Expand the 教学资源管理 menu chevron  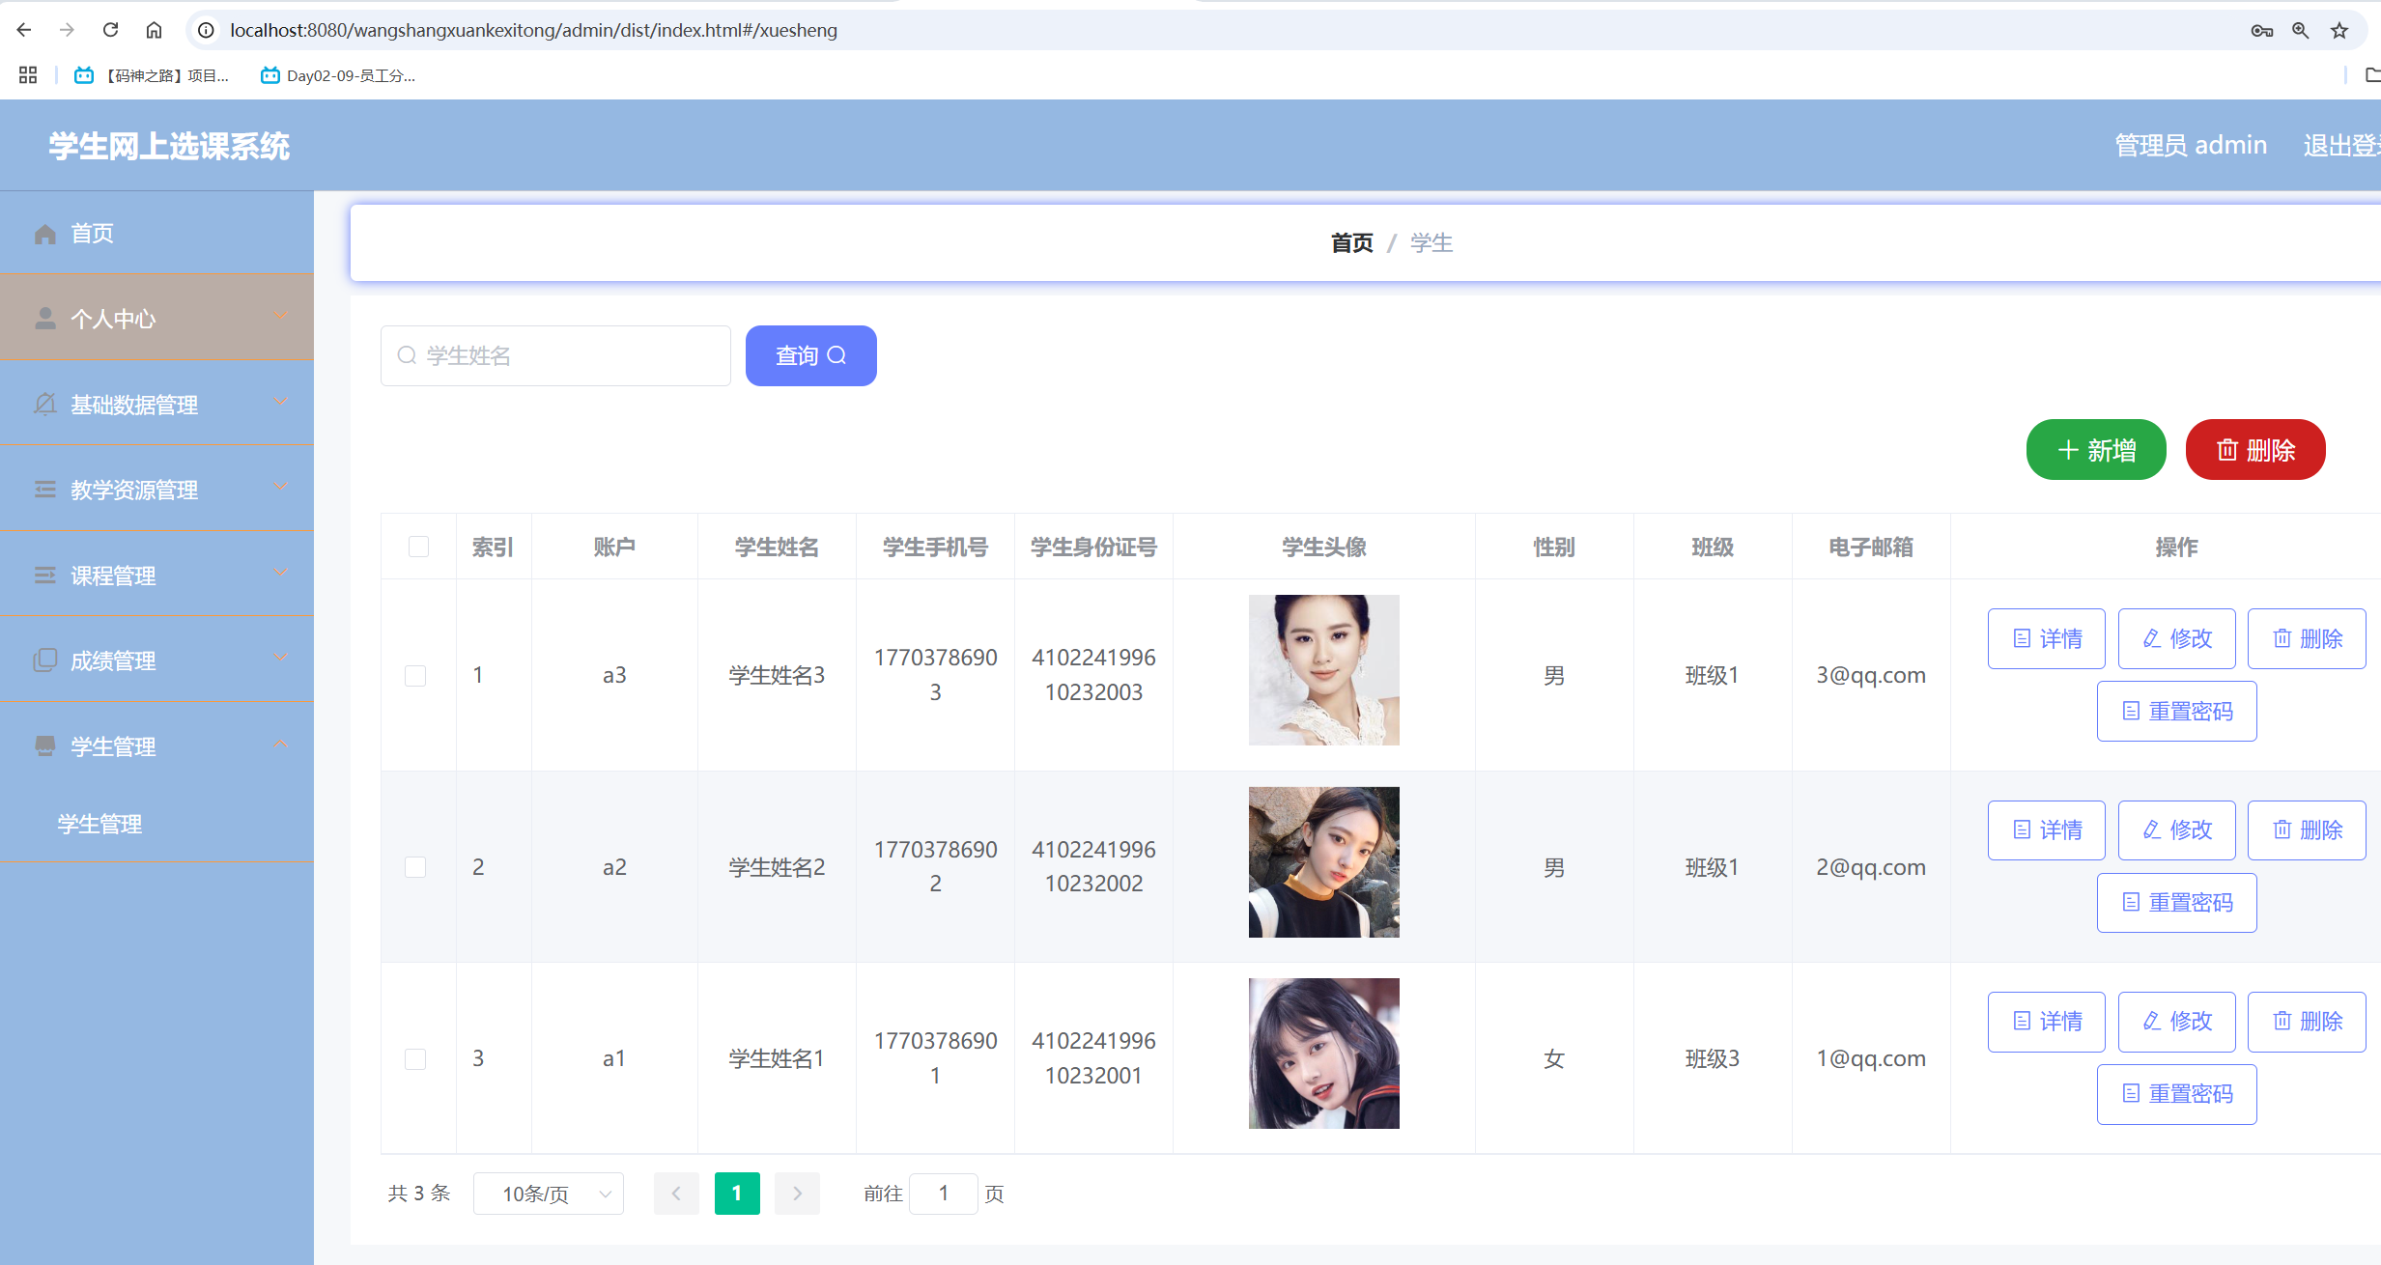(x=281, y=486)
